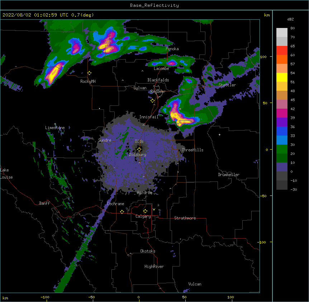Click the 100 tick on horizontal axis
The image size is (309, 302).
pyautogui.click(x=230, y=297)
